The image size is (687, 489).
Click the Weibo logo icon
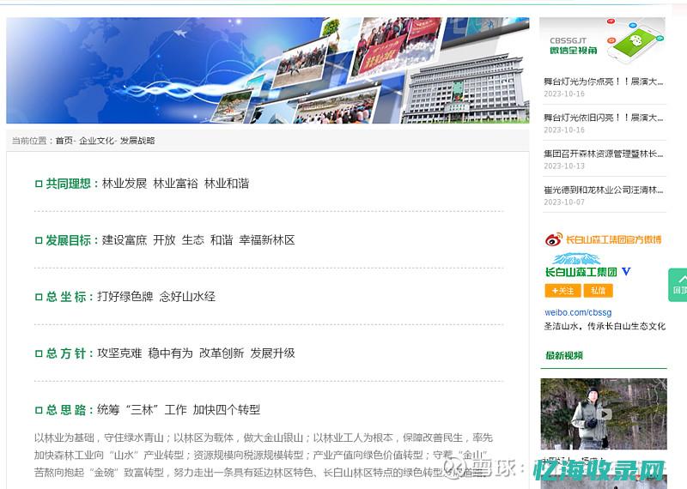pos(554,240)
